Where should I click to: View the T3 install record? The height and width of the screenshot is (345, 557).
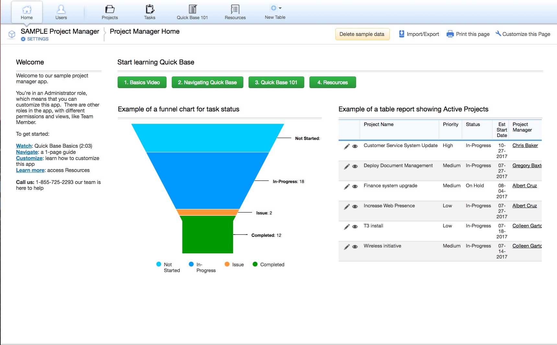point(355,227)
